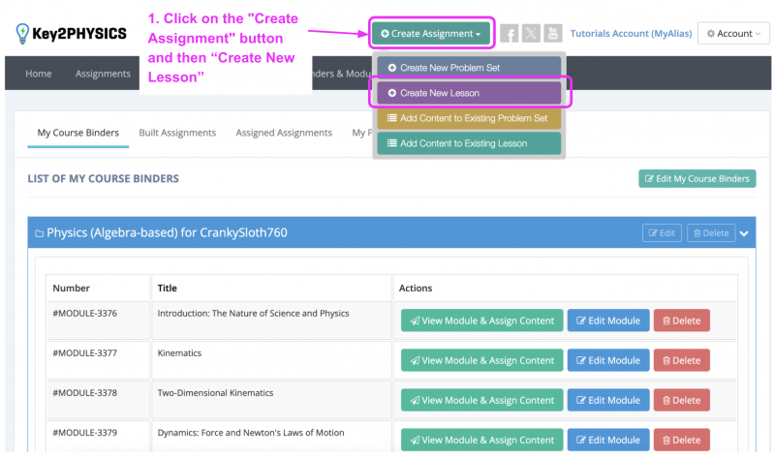Choose Create New Problem Set option
Image resolution: width=775 pixels, height=457 pixels.
(469, 68)
